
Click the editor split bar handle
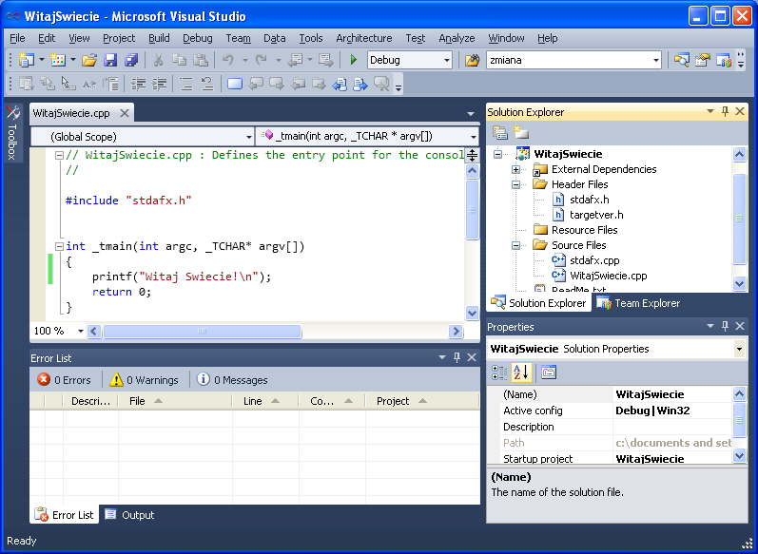coord(473,155)
